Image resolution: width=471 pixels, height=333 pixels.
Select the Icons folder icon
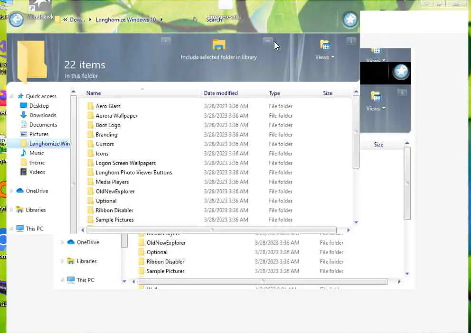pos(90,153)
